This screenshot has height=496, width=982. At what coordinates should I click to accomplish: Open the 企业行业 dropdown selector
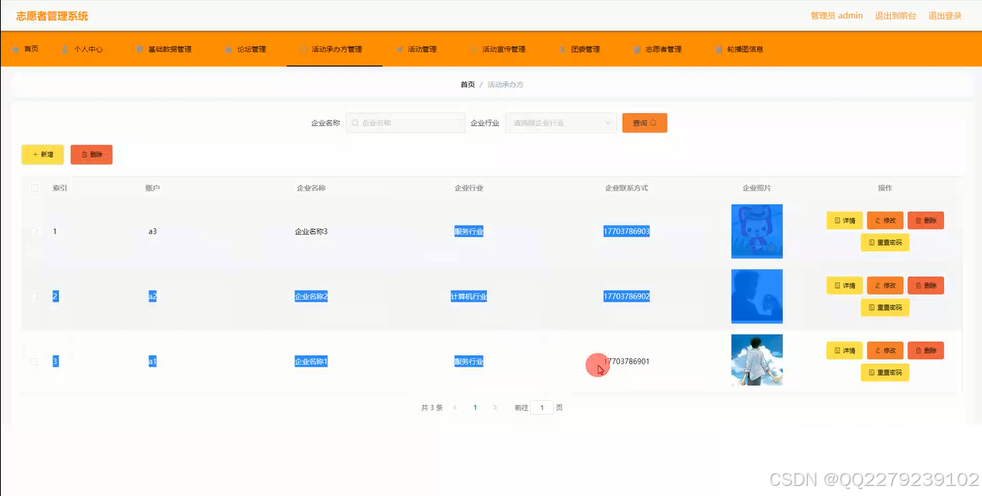559,122
